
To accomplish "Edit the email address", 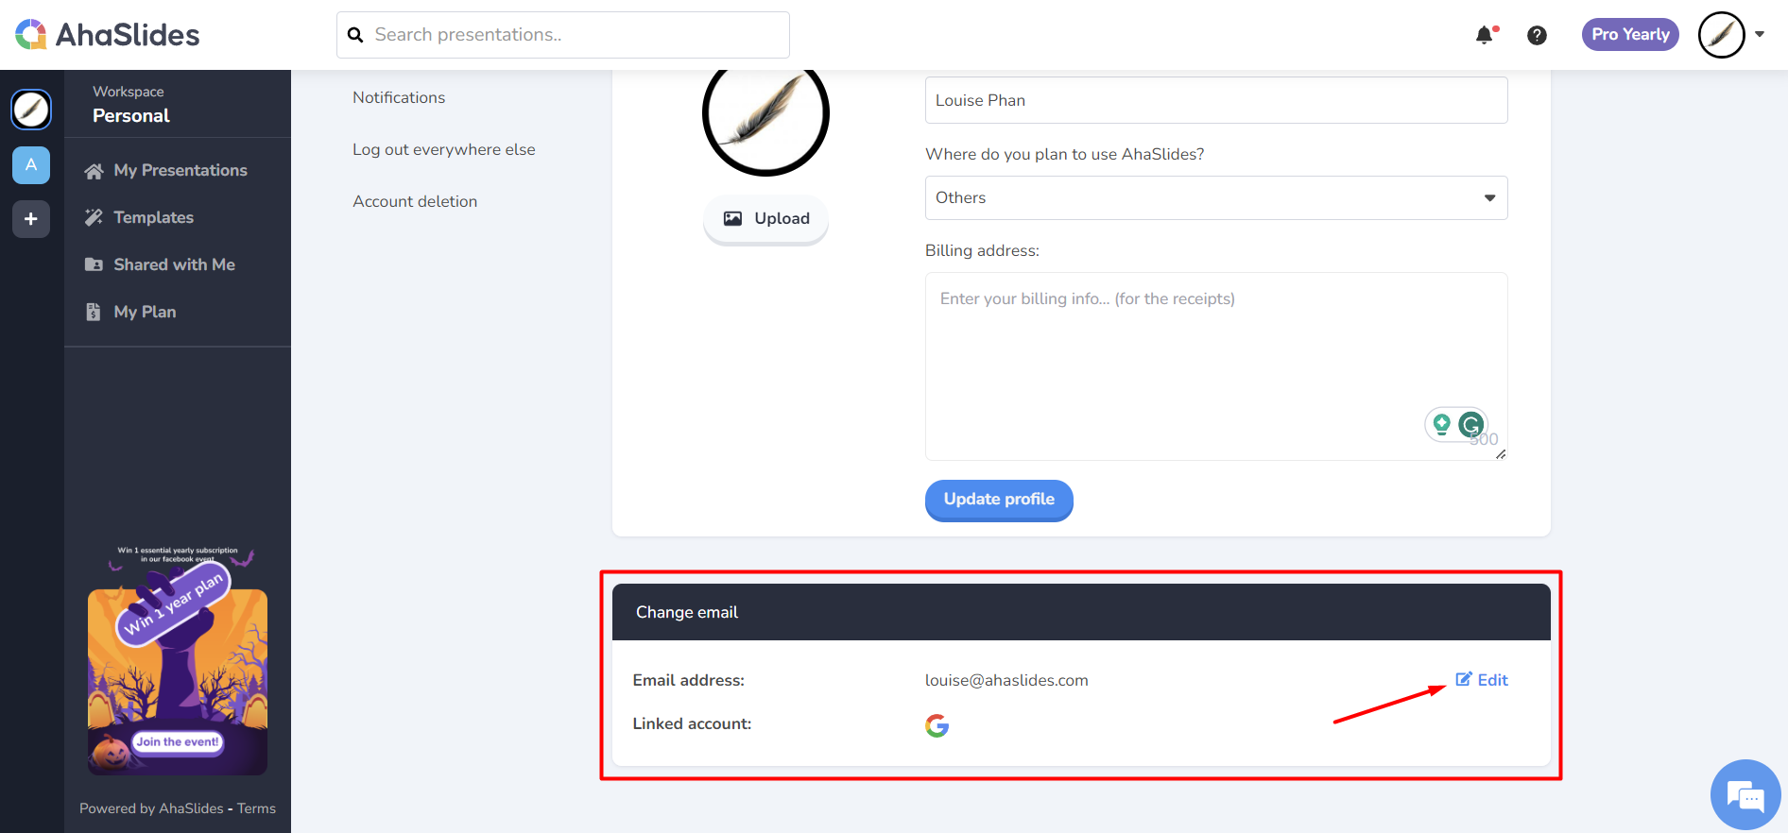I will (1482, 680).
